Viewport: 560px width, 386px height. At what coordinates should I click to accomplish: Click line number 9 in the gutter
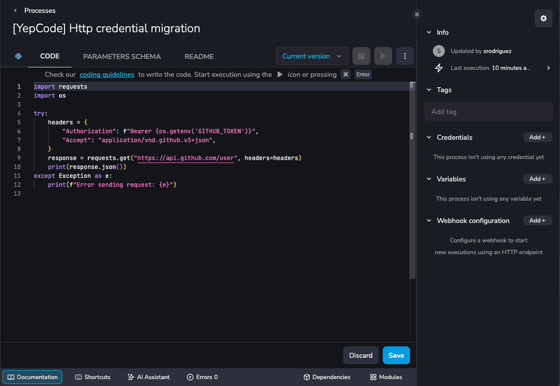point(18,158)
